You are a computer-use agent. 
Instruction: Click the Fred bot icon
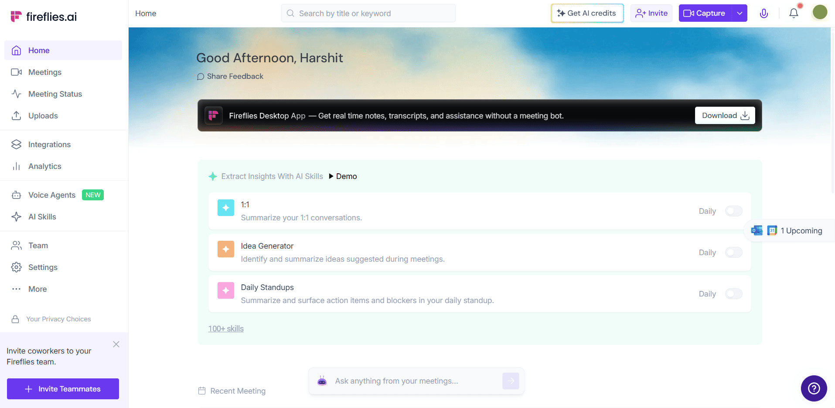(x=322, y=381)
